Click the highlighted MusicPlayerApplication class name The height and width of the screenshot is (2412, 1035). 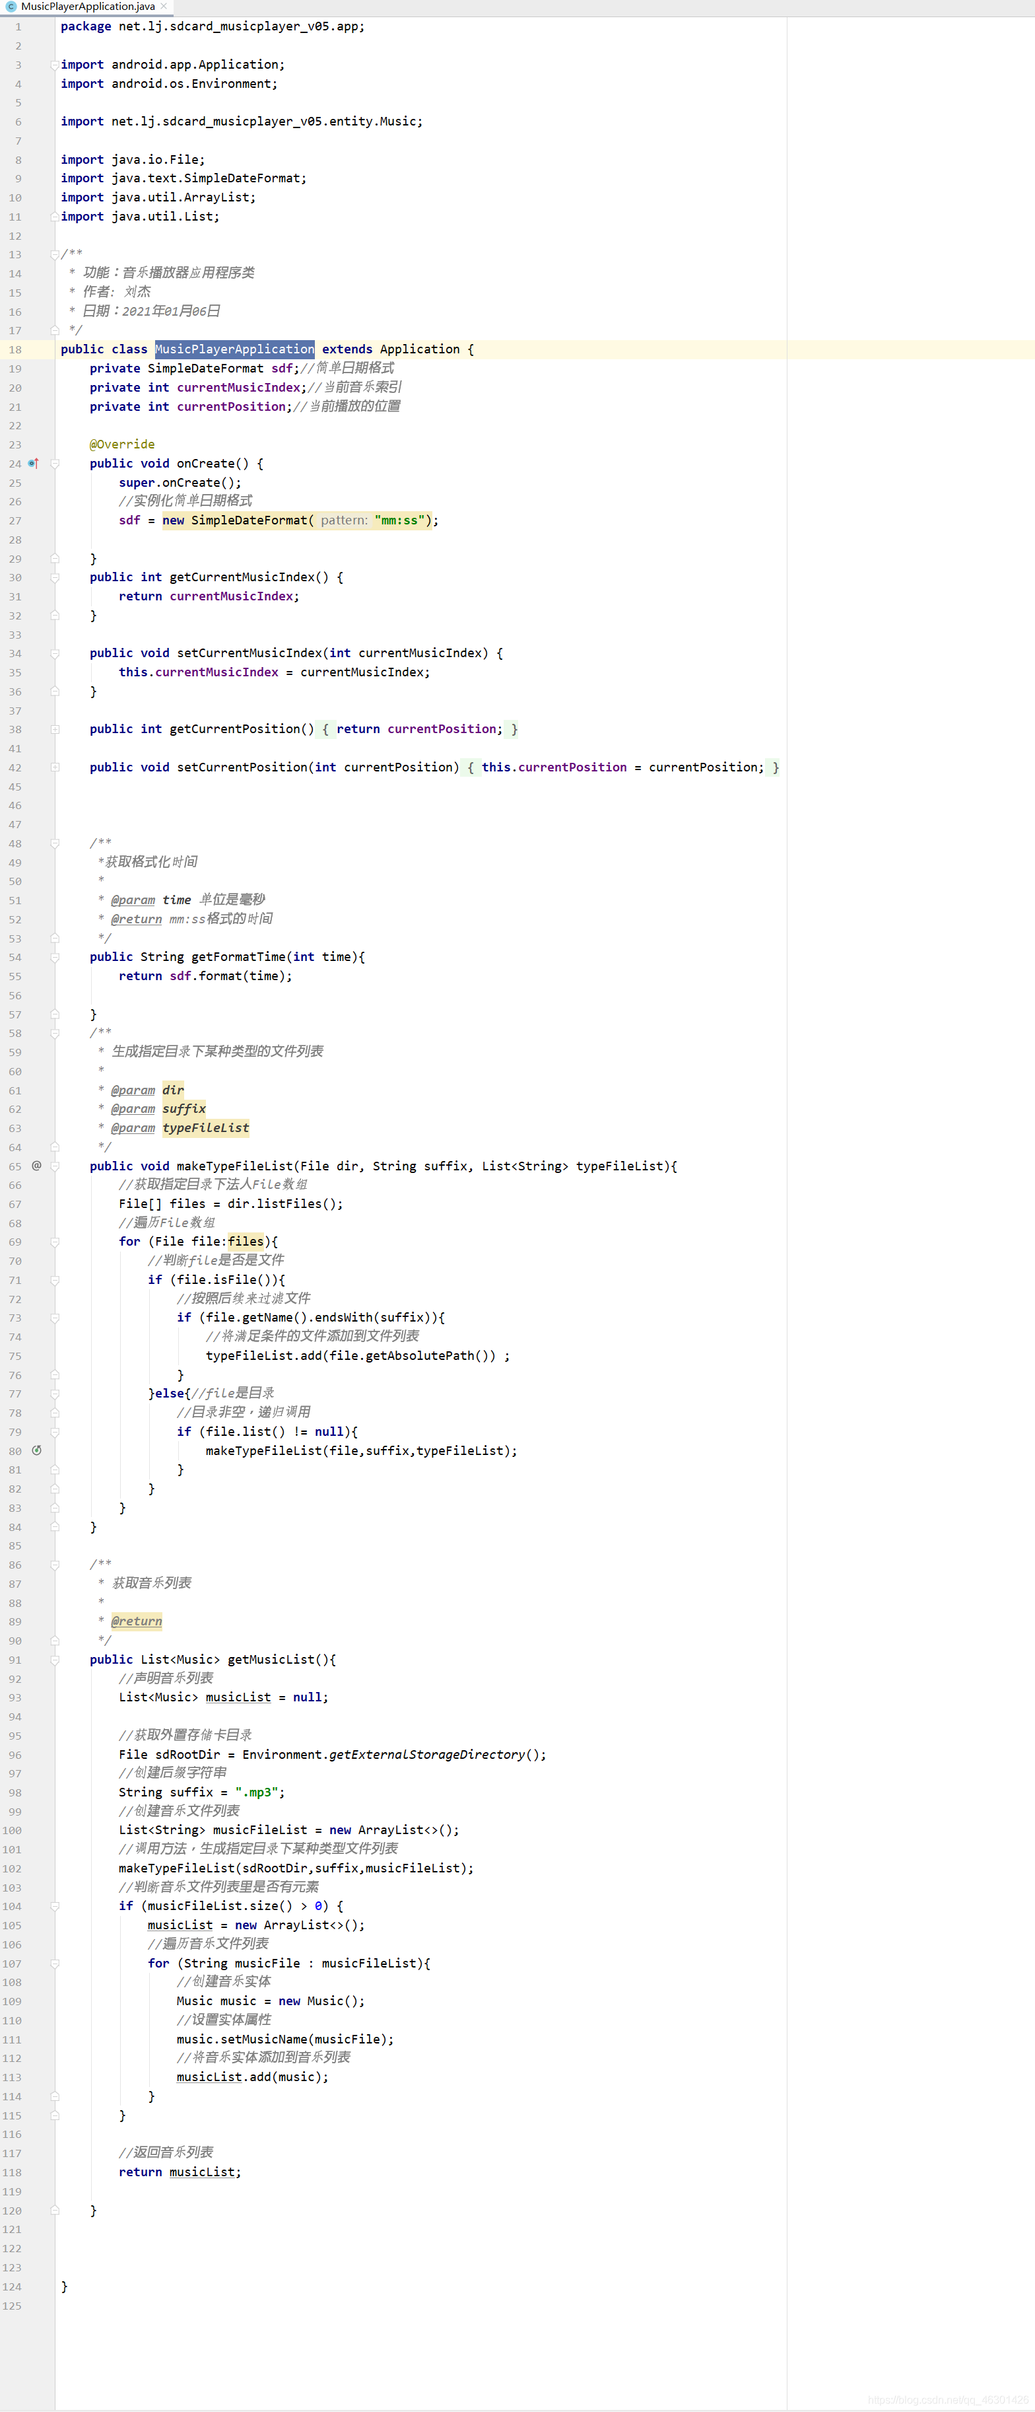pos(234,349)
